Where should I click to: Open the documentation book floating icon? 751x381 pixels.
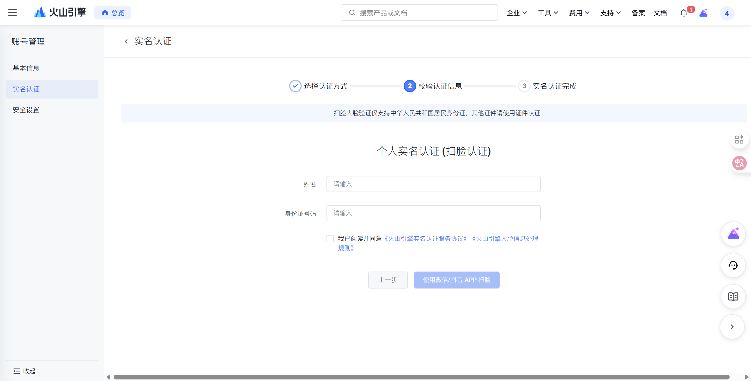coord(733,297)
